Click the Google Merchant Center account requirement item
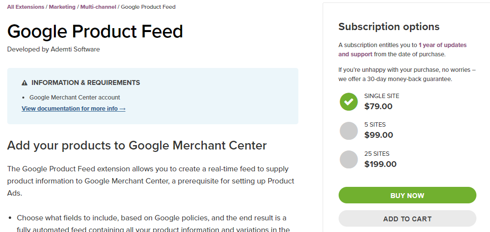Screen dimensions: 490x232 coord(75,98)
